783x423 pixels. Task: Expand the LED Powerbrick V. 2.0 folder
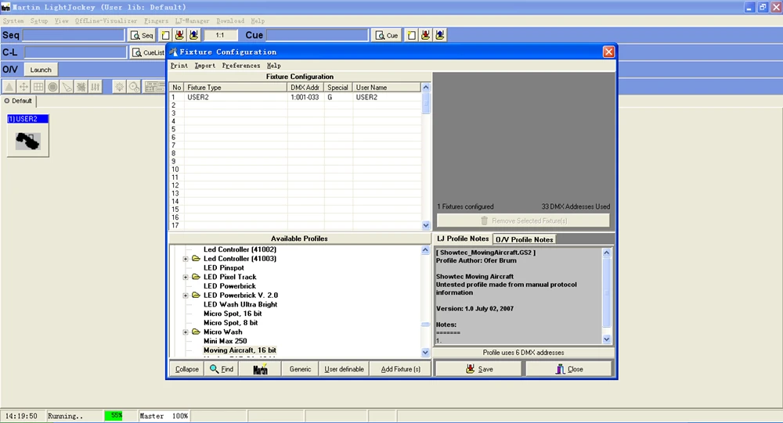click(186, 296)
